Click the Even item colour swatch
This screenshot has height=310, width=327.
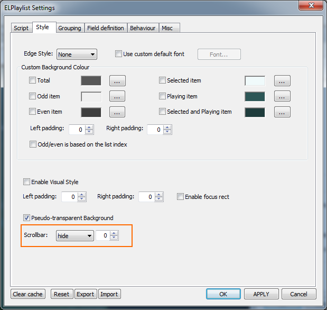tap(91, 112)
